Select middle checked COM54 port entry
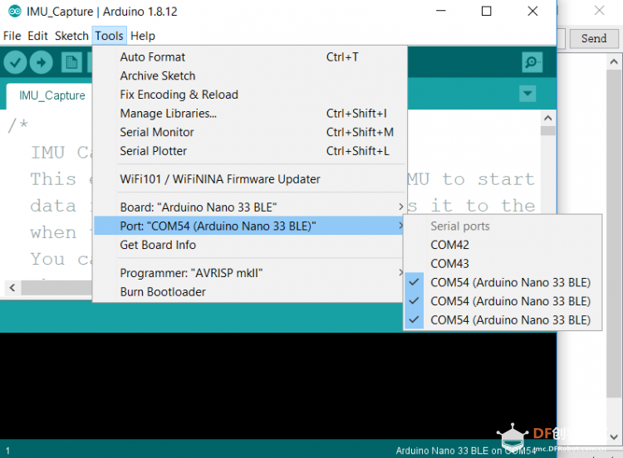623x458 pixels. (x=503, y=301)
